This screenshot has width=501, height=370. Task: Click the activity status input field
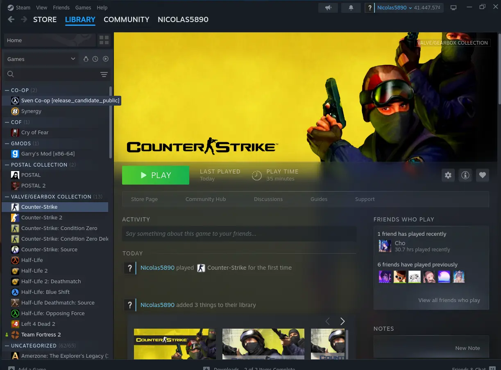point(239,234)
